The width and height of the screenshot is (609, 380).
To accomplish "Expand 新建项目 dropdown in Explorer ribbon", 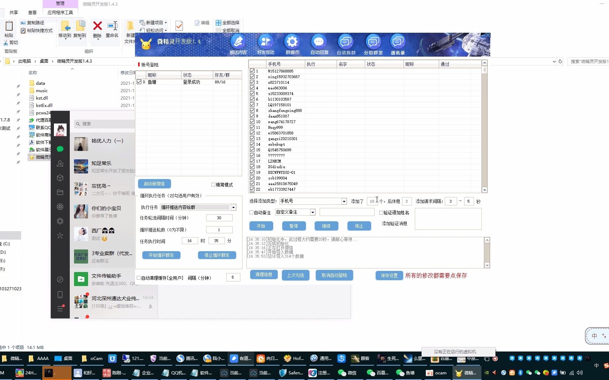I will [x=166, y=23].
